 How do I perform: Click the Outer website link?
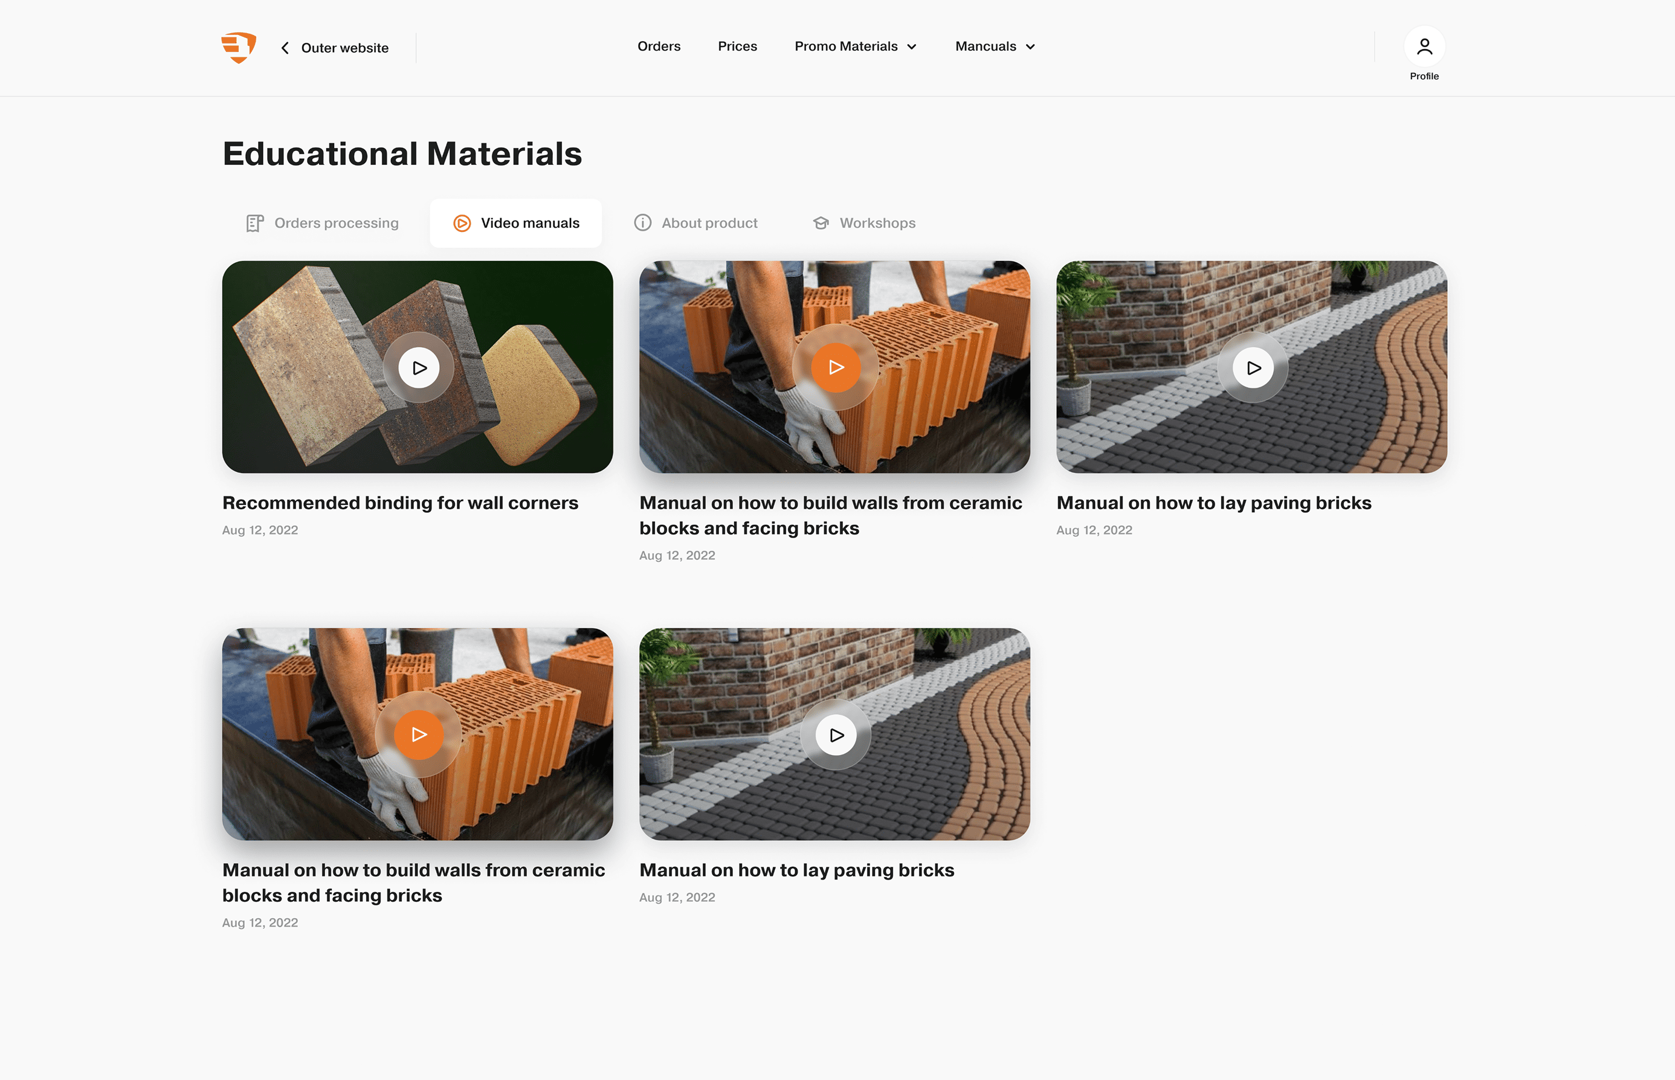pos(344,48)
